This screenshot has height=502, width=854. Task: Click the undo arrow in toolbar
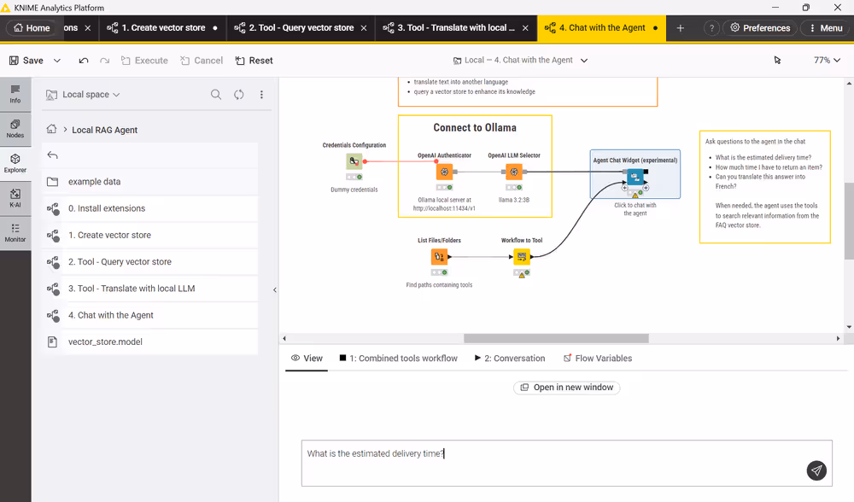[x=83, y=61]
